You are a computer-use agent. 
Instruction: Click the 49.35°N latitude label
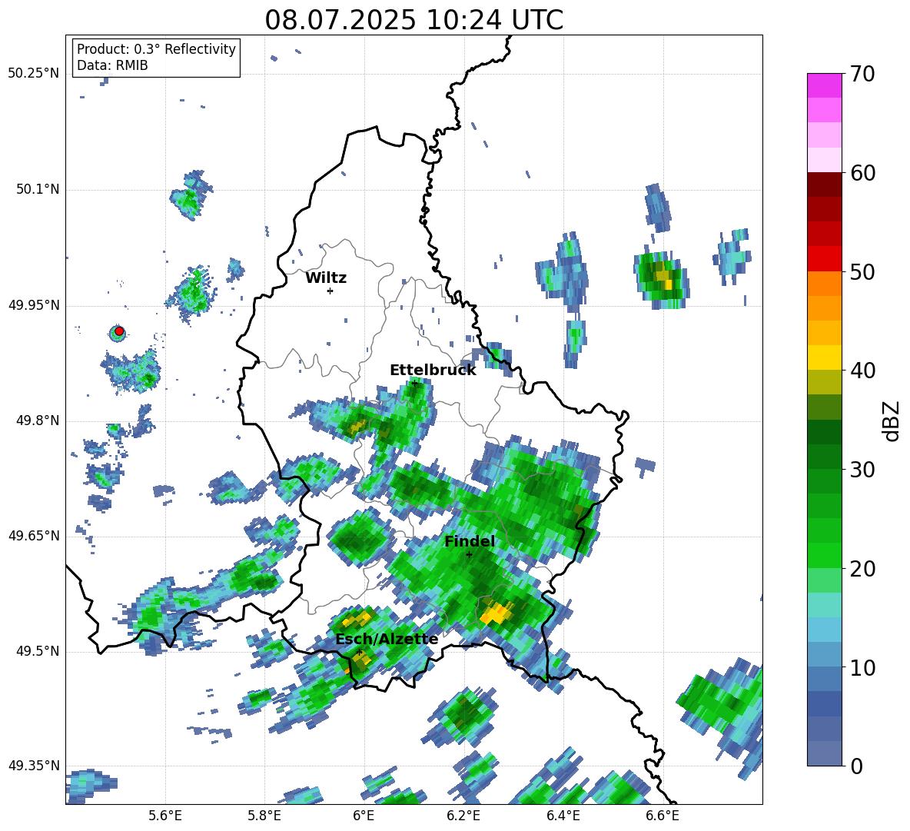33,766
